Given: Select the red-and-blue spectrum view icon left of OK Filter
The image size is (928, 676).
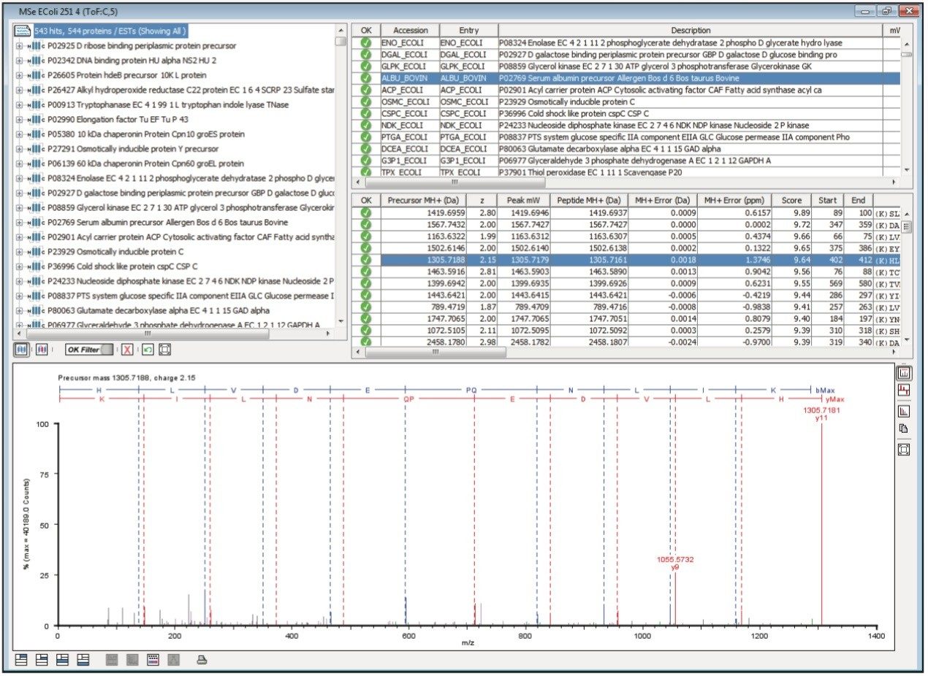Looking at the screenshot, I should (x=42, y=350).
